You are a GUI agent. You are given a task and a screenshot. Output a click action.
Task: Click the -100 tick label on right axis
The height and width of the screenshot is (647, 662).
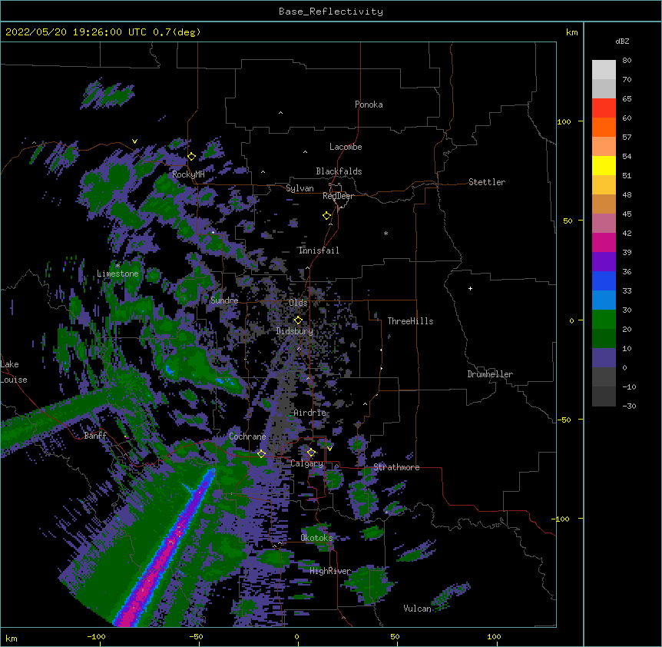pyautogui.click(x=561, y=519)
